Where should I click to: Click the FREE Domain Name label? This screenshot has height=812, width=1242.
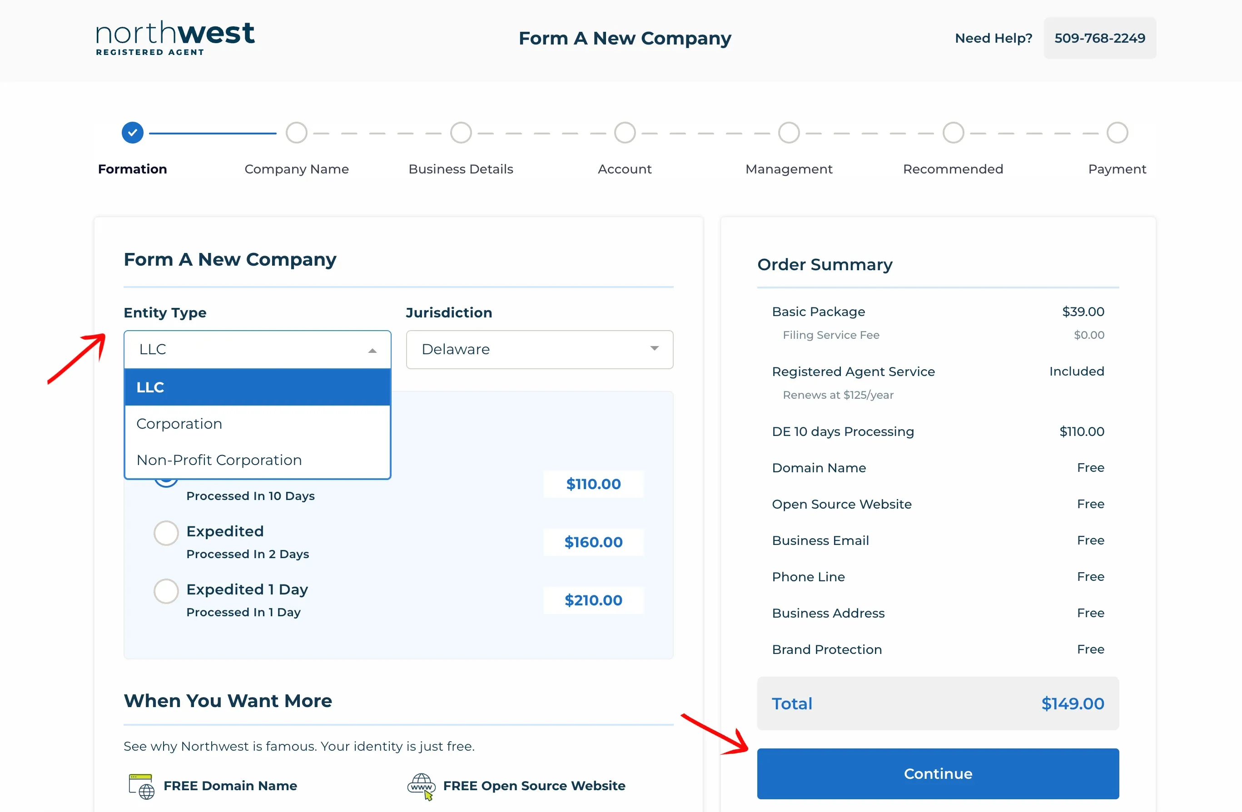(x=230, y=786)
